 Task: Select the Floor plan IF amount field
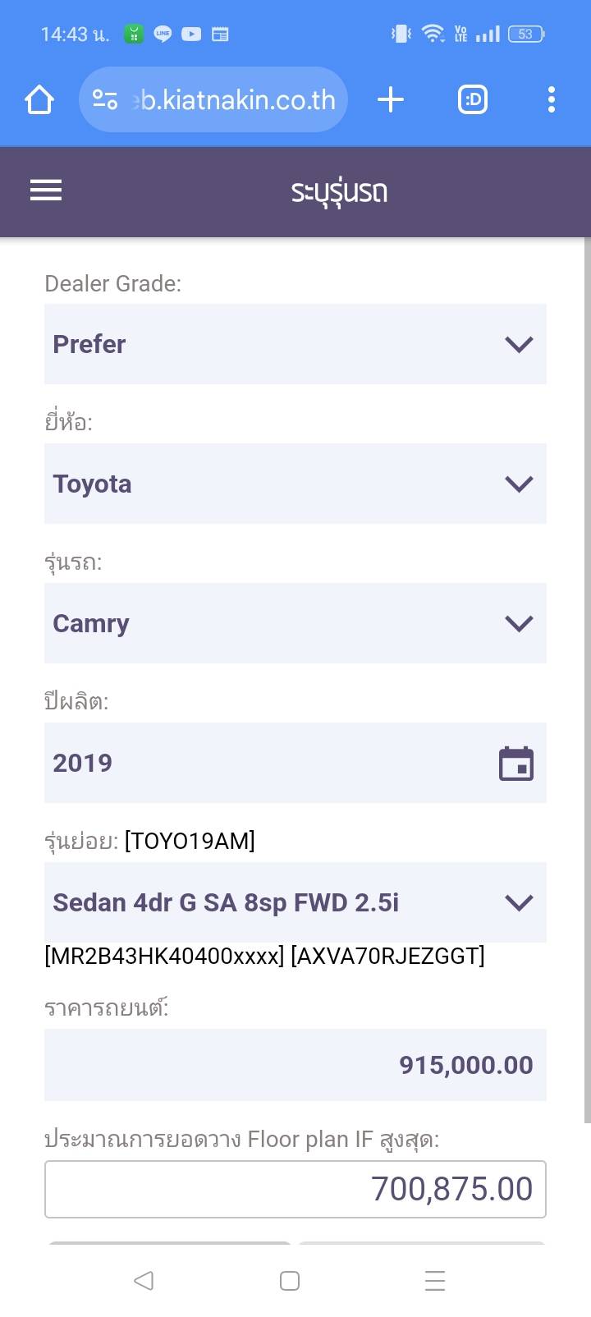click(x=295, y=1189)
